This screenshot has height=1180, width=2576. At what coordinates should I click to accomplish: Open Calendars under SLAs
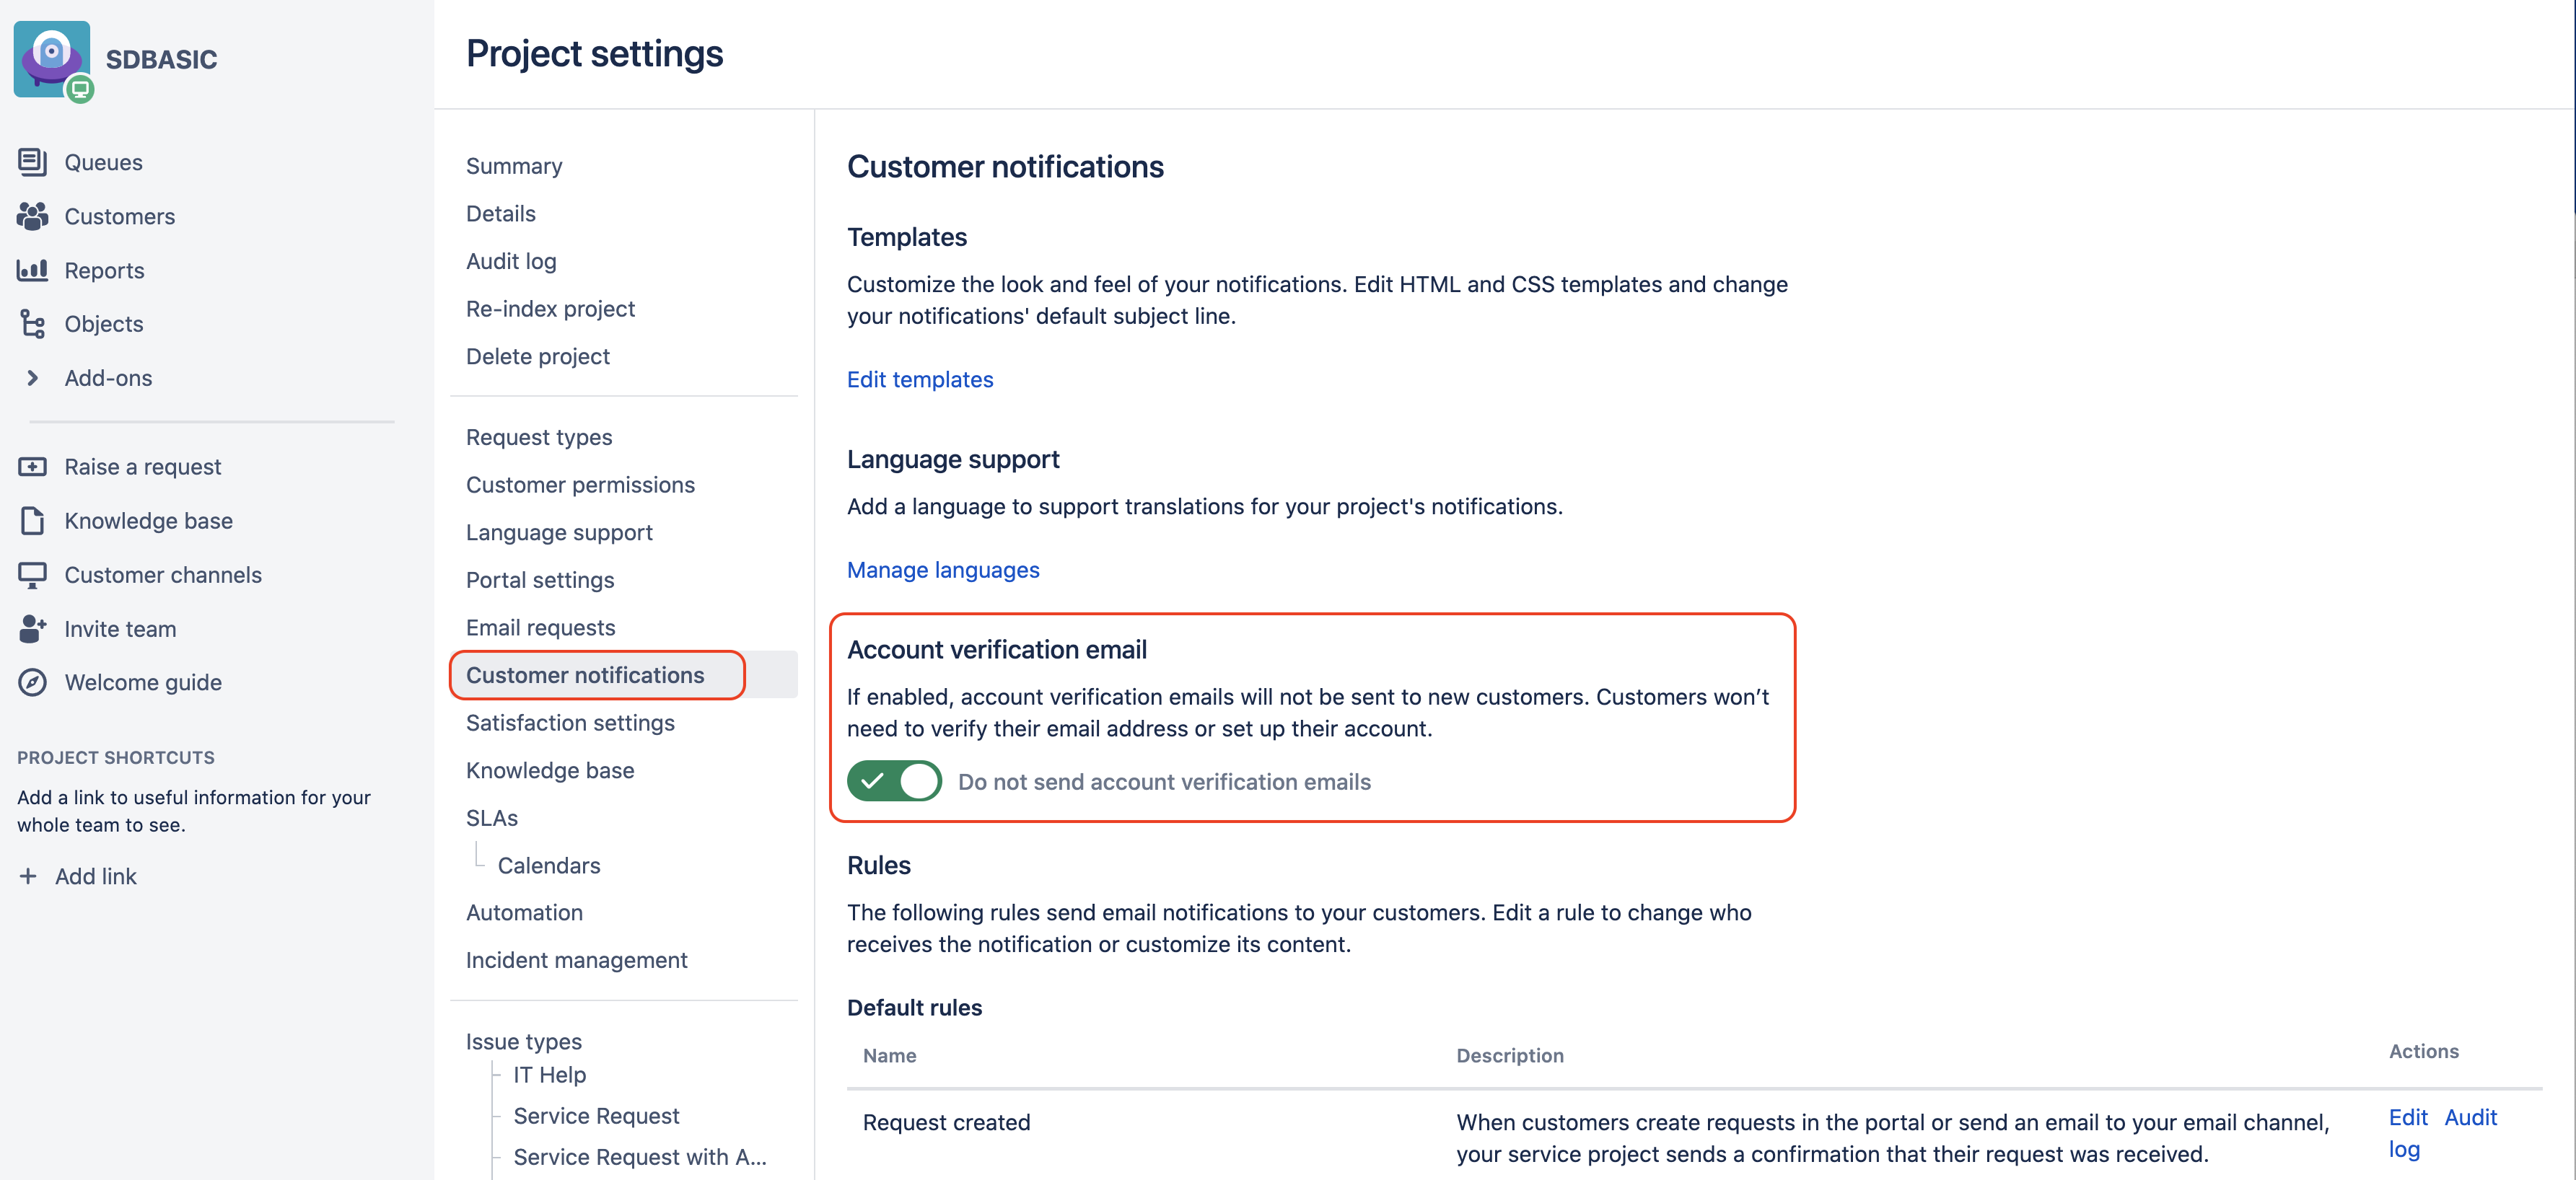click(x=549, y=865)
